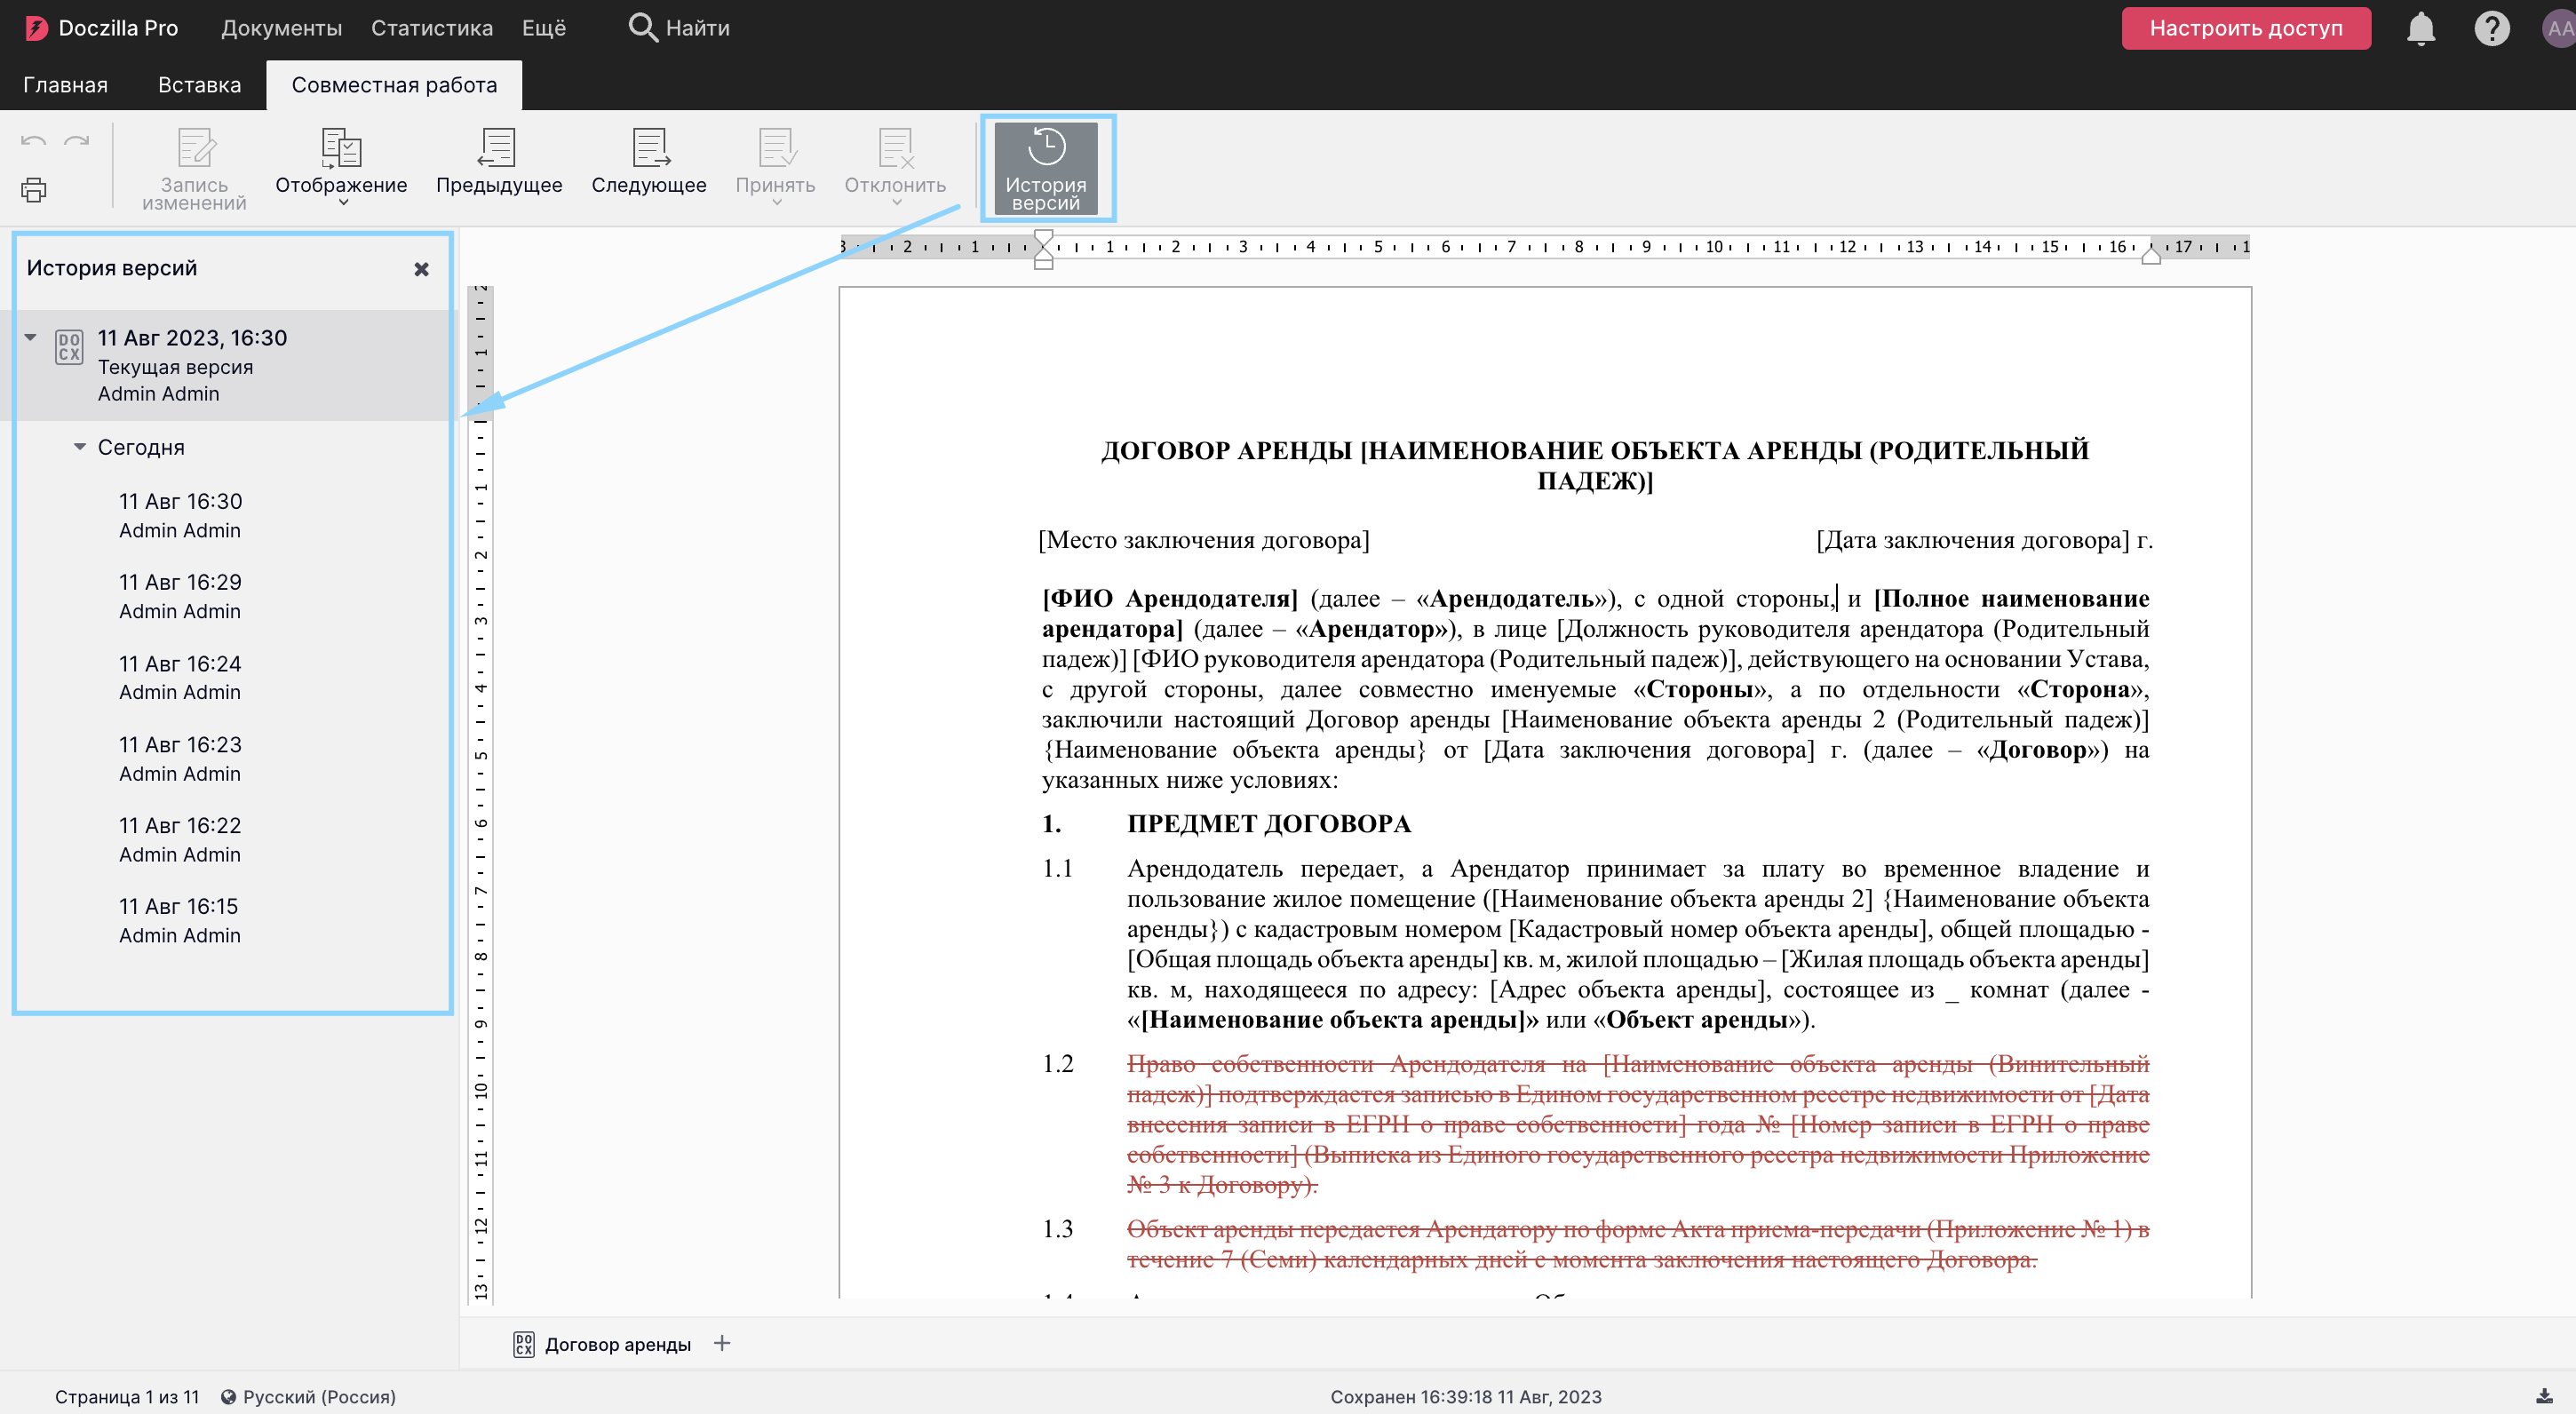The height and width of the screenshot is (1414, 2576).
Task: Switch to the Главная tab
Action: 65,85
